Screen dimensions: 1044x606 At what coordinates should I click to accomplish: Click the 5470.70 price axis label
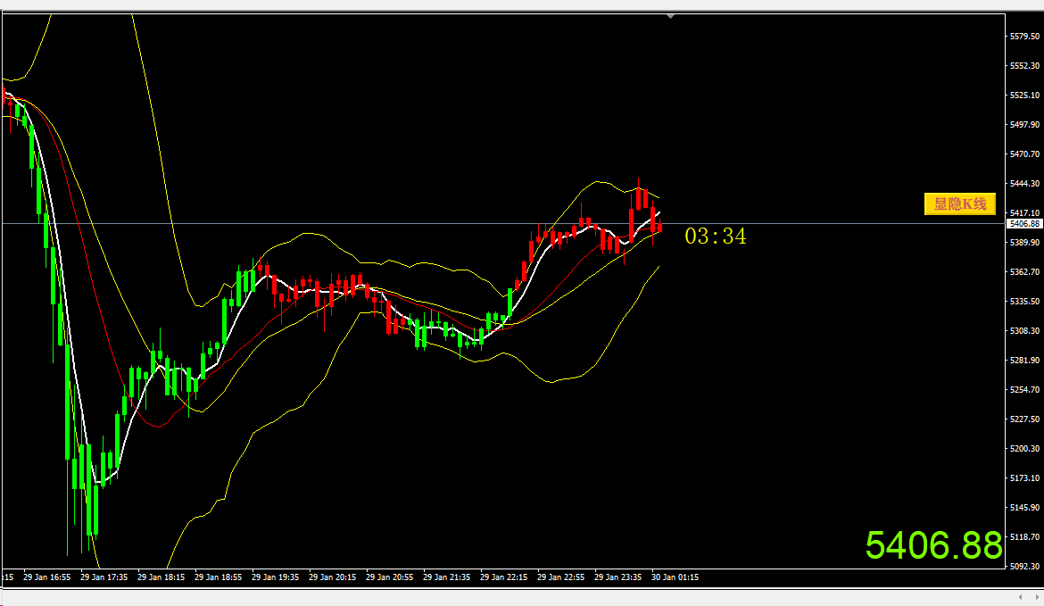click(x=1024, y=154)
